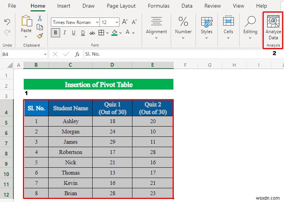Apply the Borders icon

click(101, 33)
